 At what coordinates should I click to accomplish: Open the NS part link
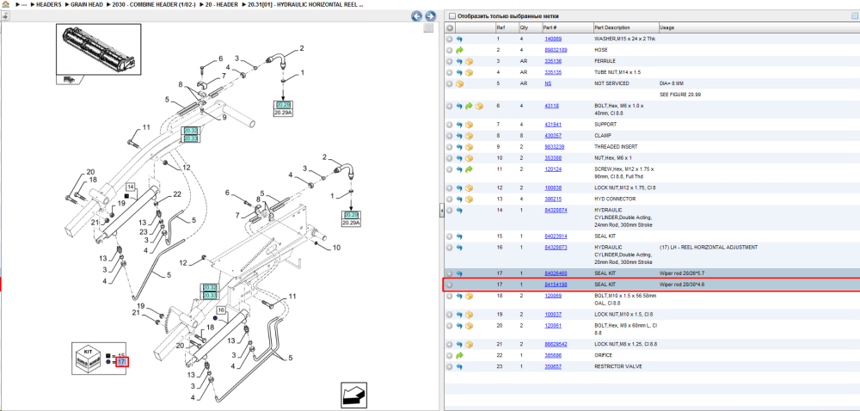(x=548, y=84)
